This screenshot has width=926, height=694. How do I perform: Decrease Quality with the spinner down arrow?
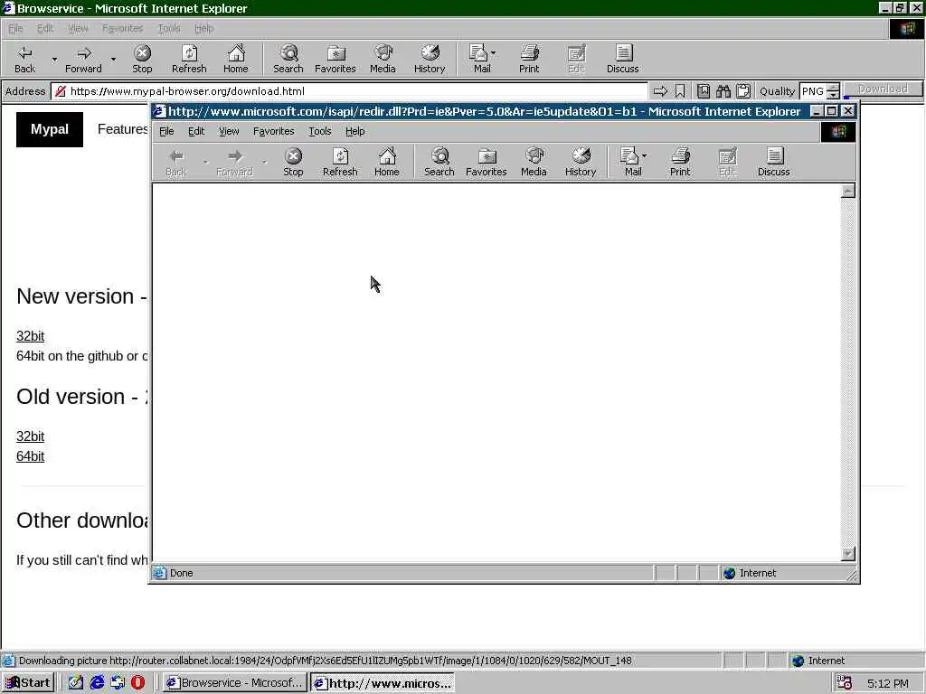(x=833, y=95)
